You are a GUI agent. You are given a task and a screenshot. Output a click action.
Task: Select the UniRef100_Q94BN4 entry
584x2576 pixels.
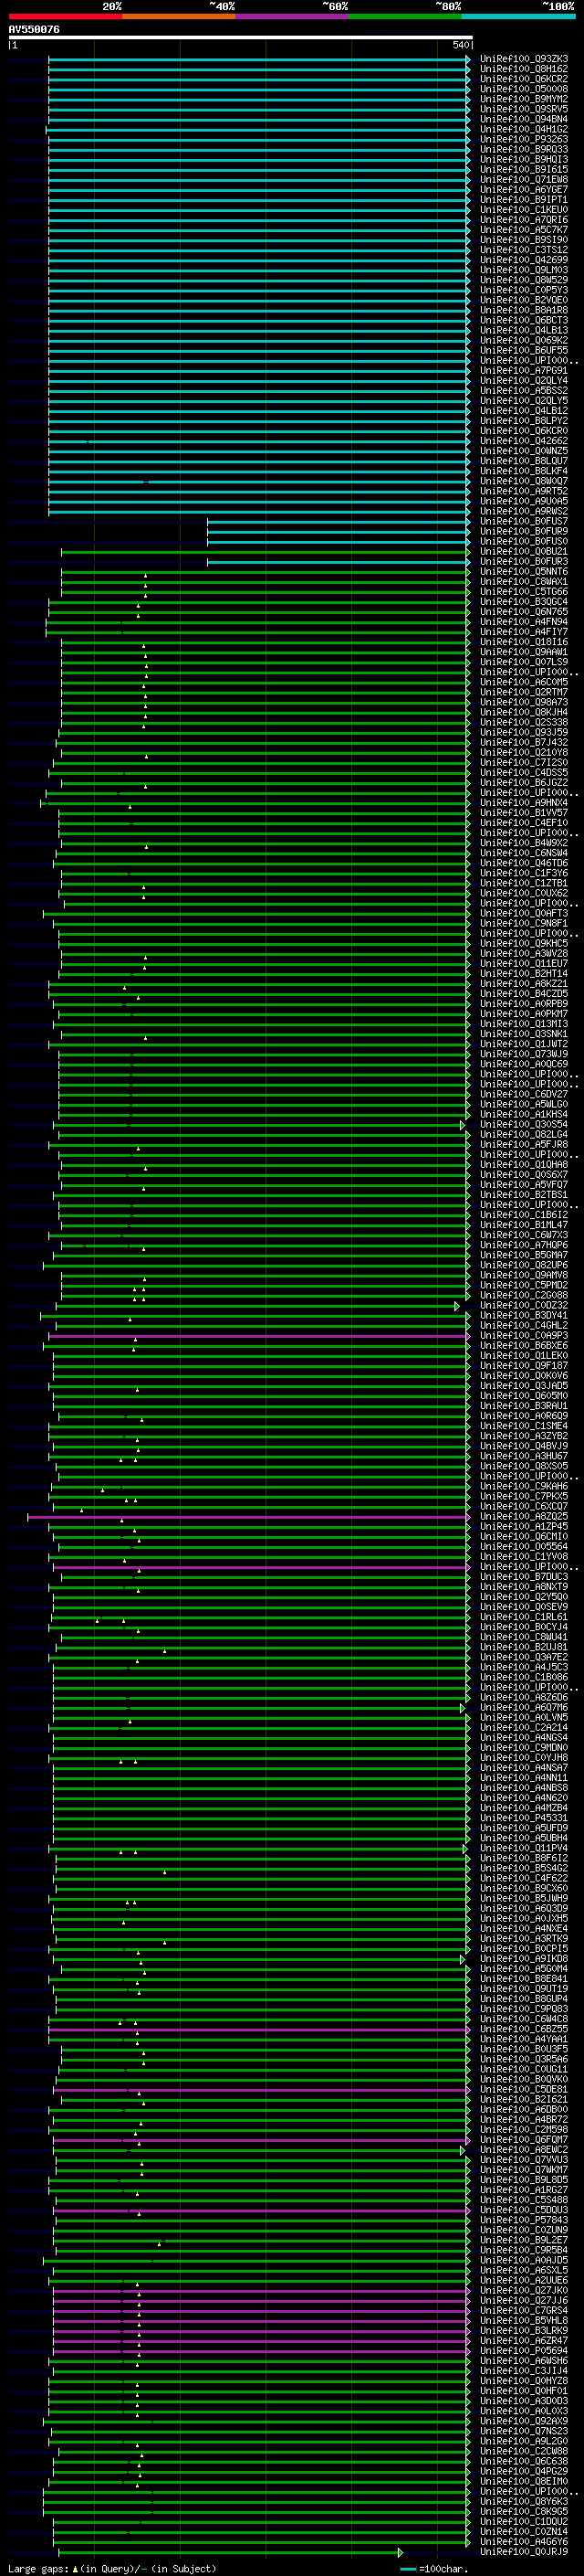524,119
